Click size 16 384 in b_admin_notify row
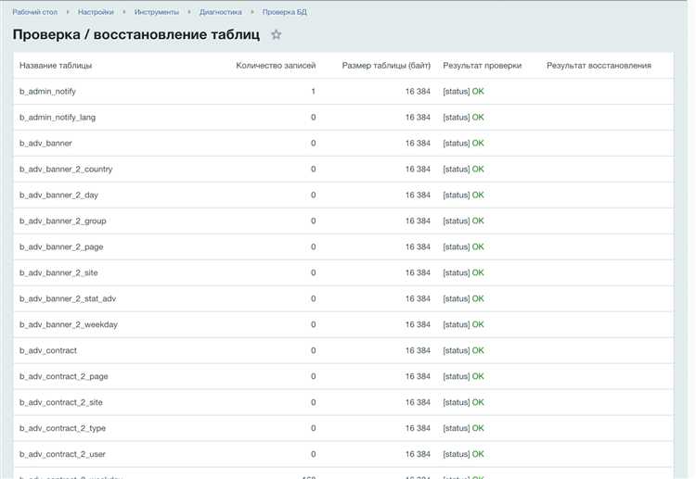This screenshot has height=479, width=696. pos(418,92)
